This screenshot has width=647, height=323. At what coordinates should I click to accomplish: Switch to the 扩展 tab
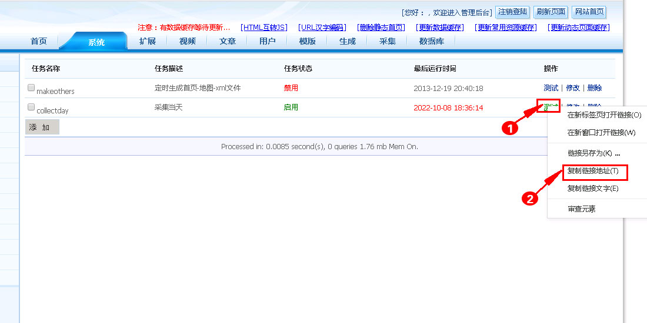(x=148, y=41)
